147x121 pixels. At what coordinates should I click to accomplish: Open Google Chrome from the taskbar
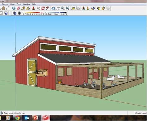pyautogui.click(x=17, y=118)
